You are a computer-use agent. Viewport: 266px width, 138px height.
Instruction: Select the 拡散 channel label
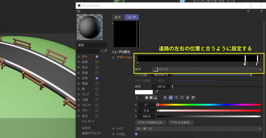85,62
